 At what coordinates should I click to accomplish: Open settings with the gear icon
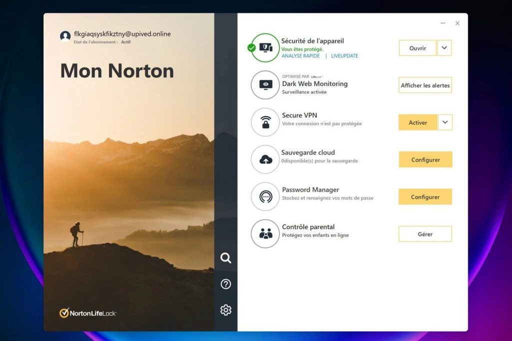[x=226, y=310]
